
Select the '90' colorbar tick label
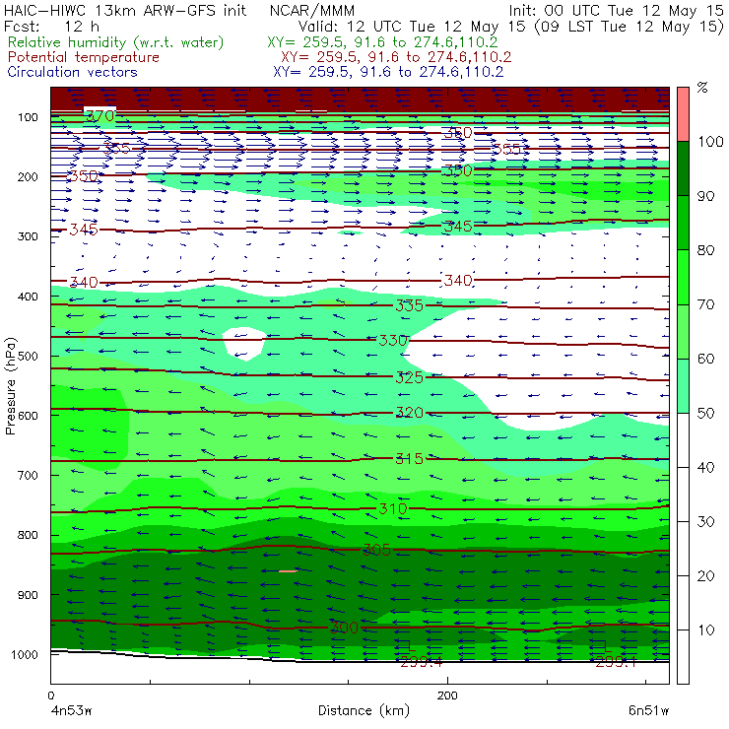click(x=705, y=196)
